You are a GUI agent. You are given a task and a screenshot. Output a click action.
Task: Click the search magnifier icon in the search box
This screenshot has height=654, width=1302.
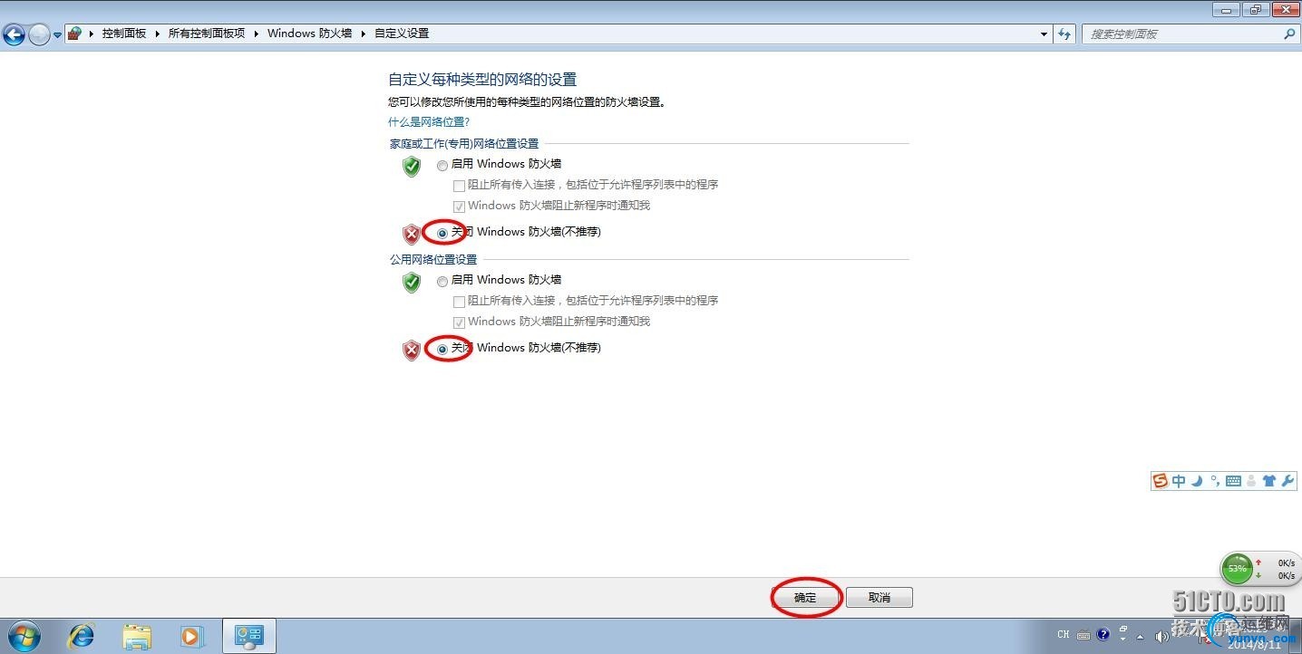[1289, 34]
